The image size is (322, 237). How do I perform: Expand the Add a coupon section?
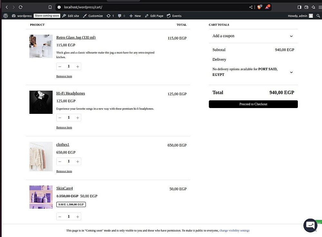pyautogui.click(x=291, y=36)
